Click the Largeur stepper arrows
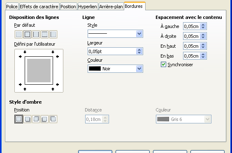This screenshot has width=232, height=153. 139,51
